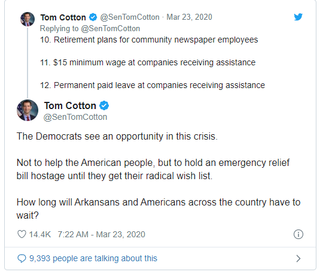Open Tom Cotton's large profile avatar
323x275 pixels.
(28, 110)
